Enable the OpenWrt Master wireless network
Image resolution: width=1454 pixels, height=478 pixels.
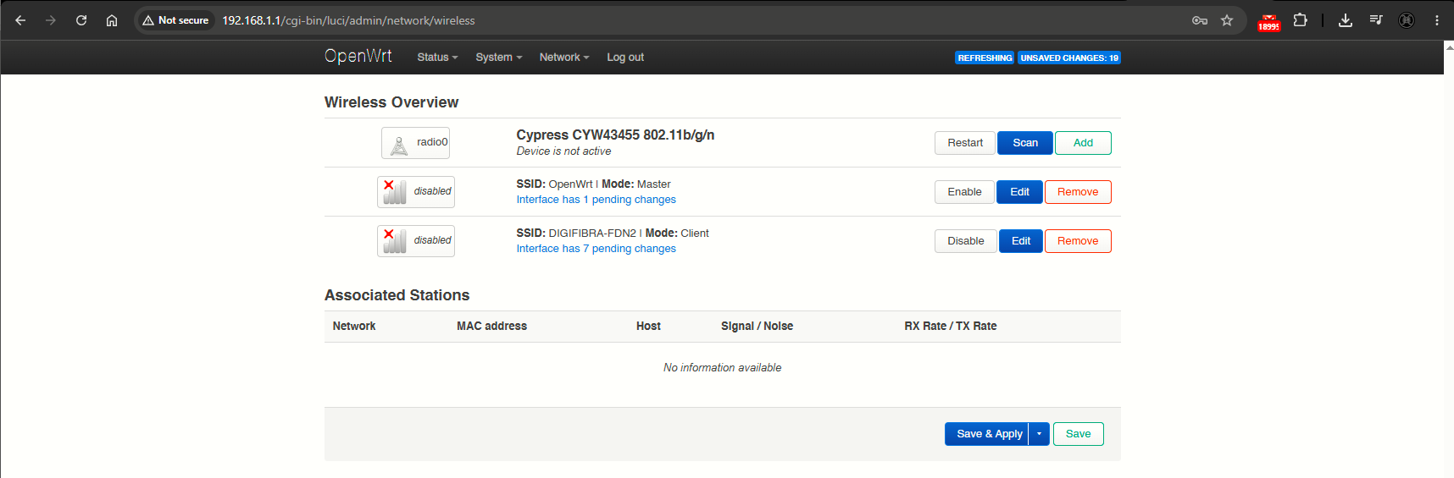pos(964,192)
